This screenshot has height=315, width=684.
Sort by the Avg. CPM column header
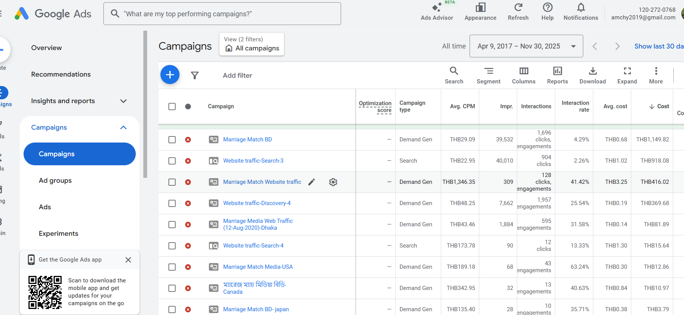tap(462, 107)
